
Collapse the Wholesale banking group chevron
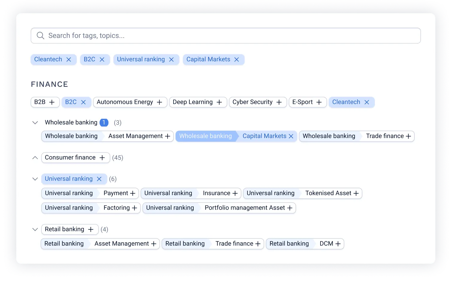(35, 122)
